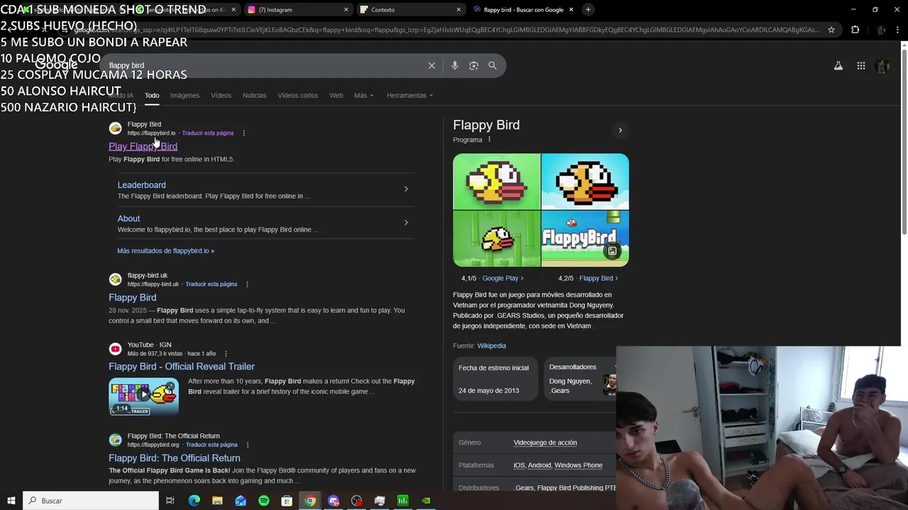The width and height of the screenshot is (908, 510).
Task: Open the Google apps grid
Action: 860,66
